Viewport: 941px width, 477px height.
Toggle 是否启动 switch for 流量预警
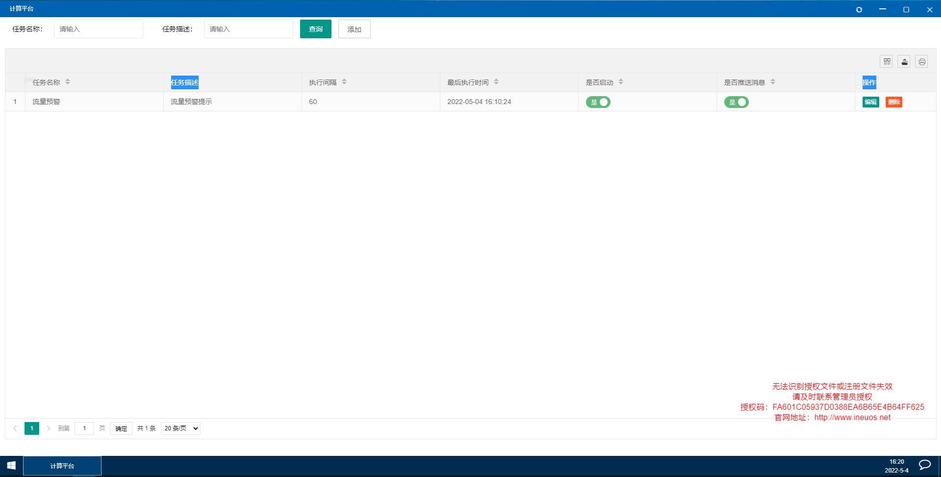[598, 102]
